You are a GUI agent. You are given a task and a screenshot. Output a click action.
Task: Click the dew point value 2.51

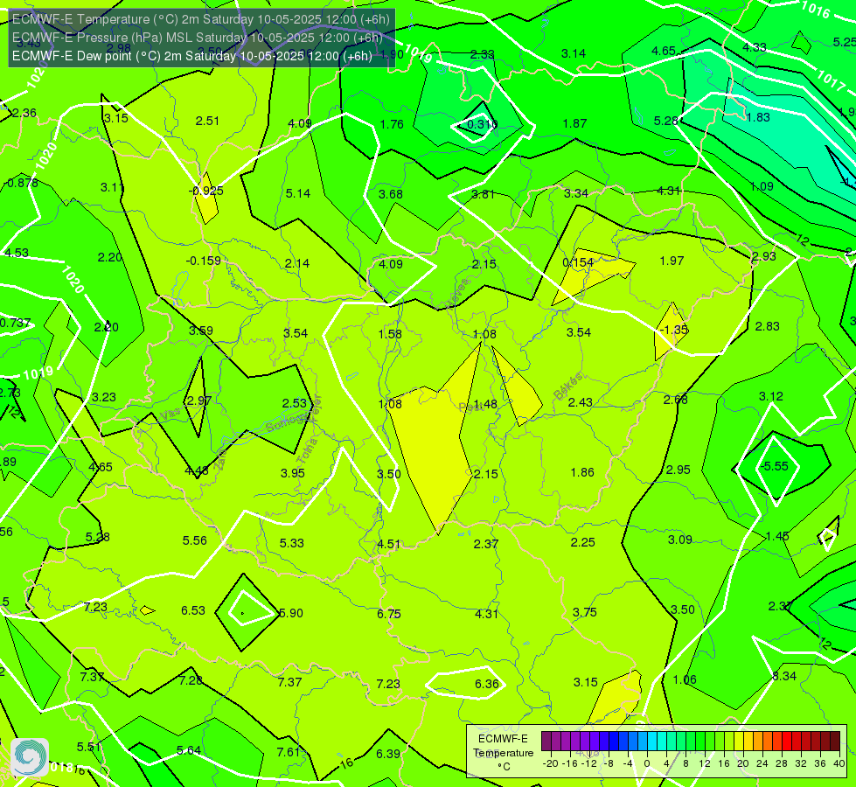tap(207, 121)
